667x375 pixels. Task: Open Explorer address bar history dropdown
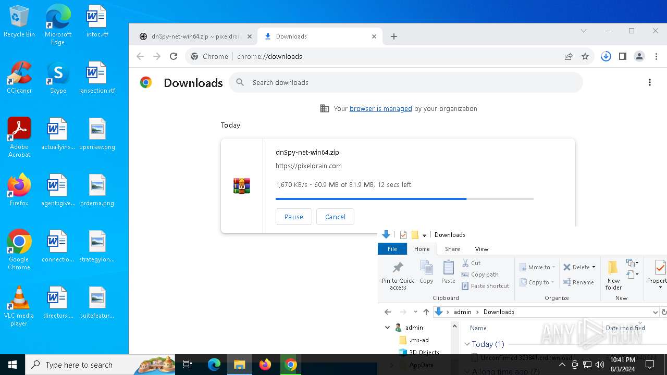[x=656, y=312]
